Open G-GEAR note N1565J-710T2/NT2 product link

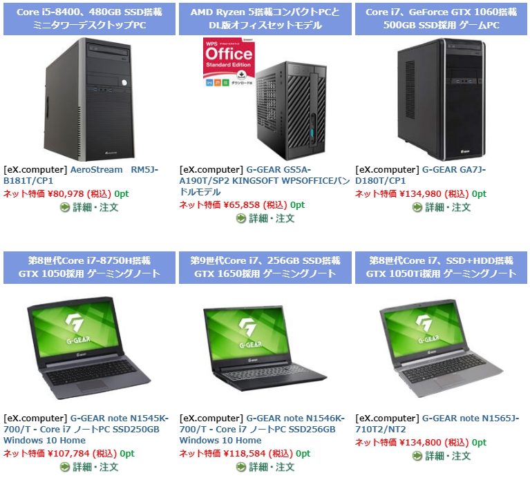437,423
